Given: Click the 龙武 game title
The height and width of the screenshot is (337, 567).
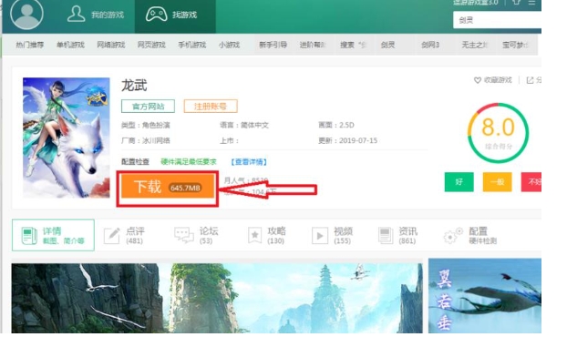Looking at the screenshot, I should [134, 86].
